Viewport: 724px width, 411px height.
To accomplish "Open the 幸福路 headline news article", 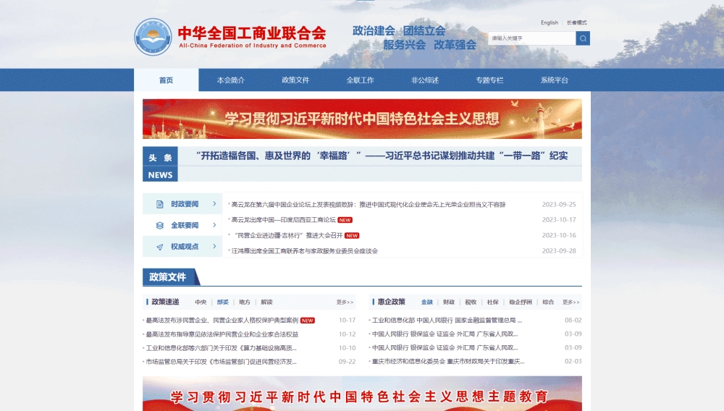I will point(382,156).
